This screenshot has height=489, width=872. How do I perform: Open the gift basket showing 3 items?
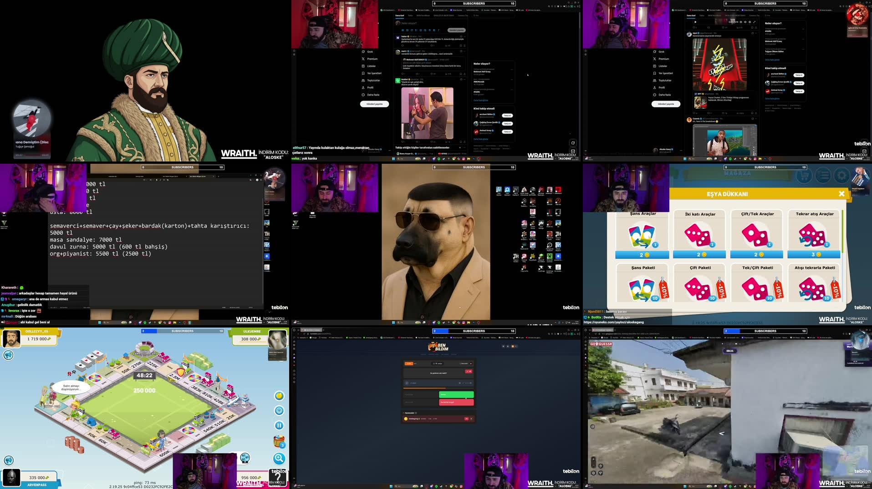coord(279,441)
